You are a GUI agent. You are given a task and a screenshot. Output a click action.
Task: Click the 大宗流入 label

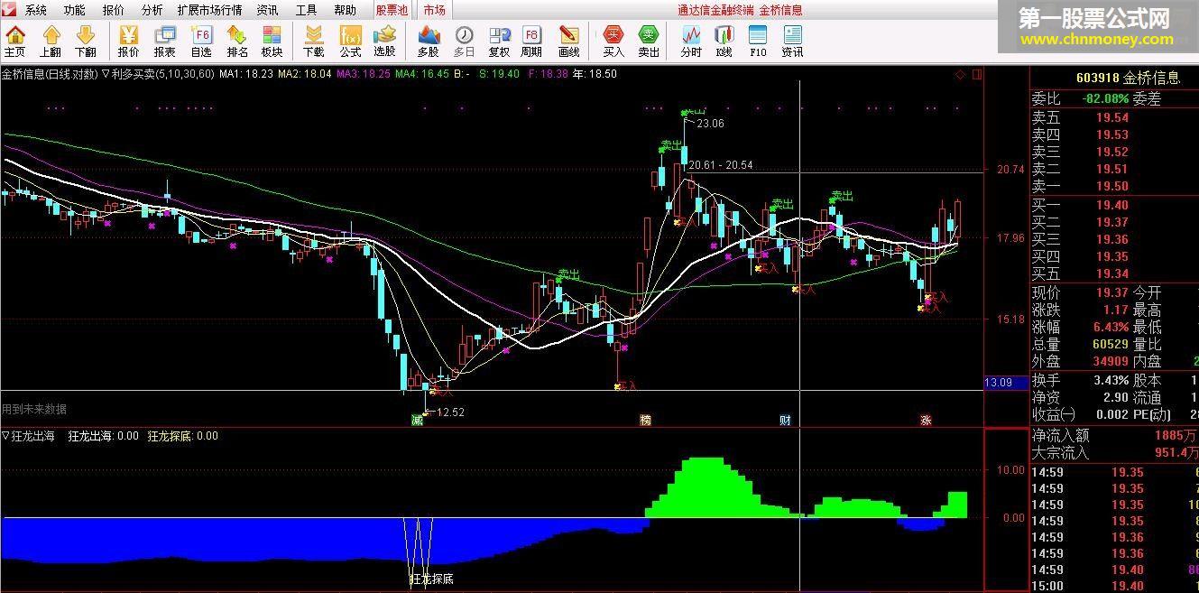[1060, 453]
